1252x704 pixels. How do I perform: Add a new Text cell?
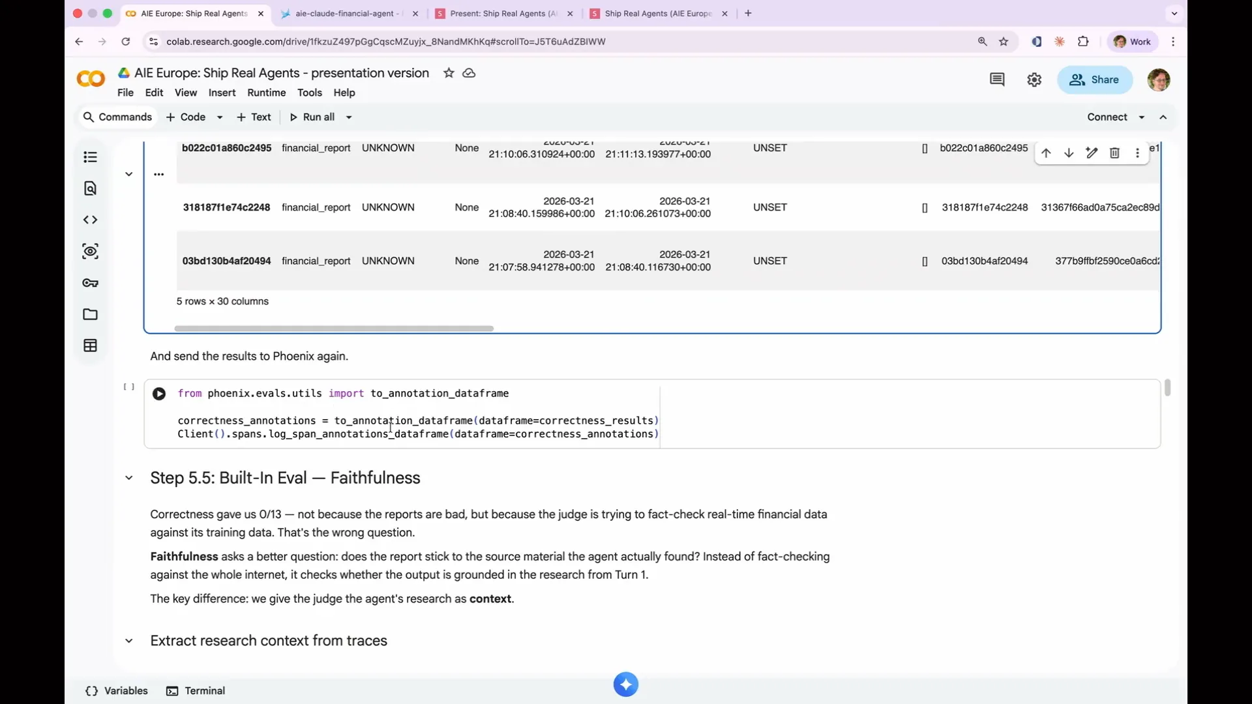(x=254, y=117)
